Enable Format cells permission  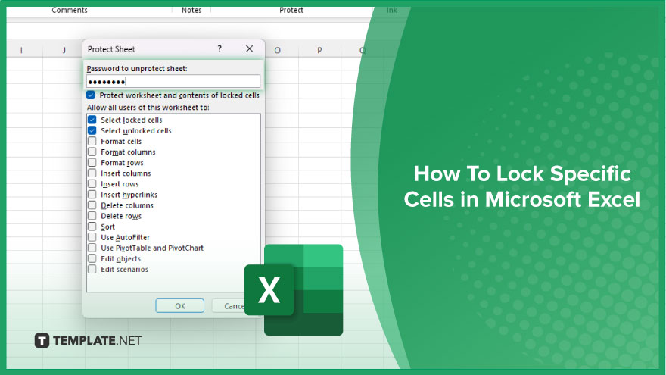92,141
